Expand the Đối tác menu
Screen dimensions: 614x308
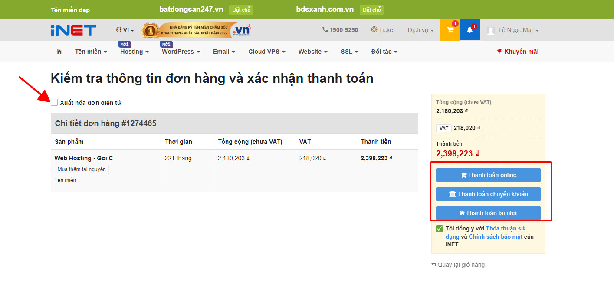click(x=384, y=52)
